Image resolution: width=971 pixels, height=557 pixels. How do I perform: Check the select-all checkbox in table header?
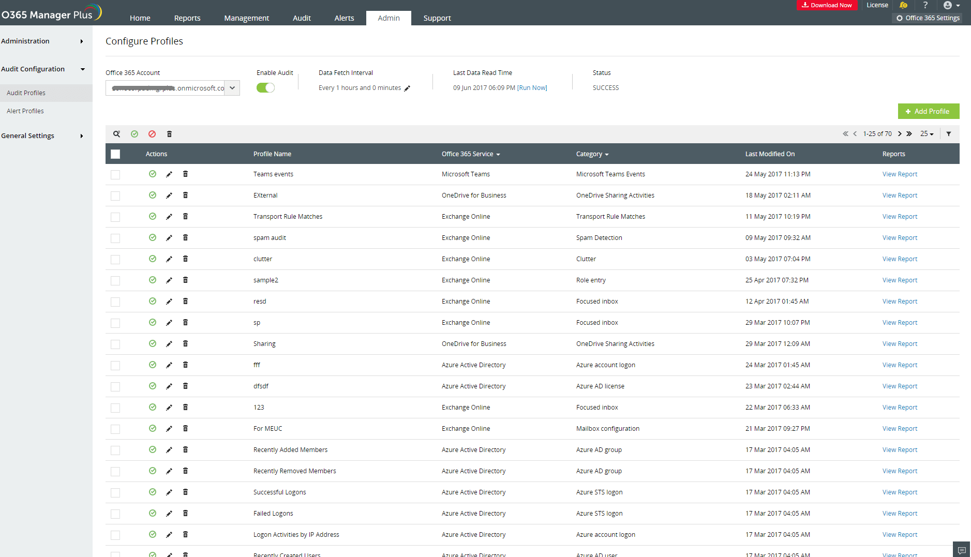click(115, 154)
